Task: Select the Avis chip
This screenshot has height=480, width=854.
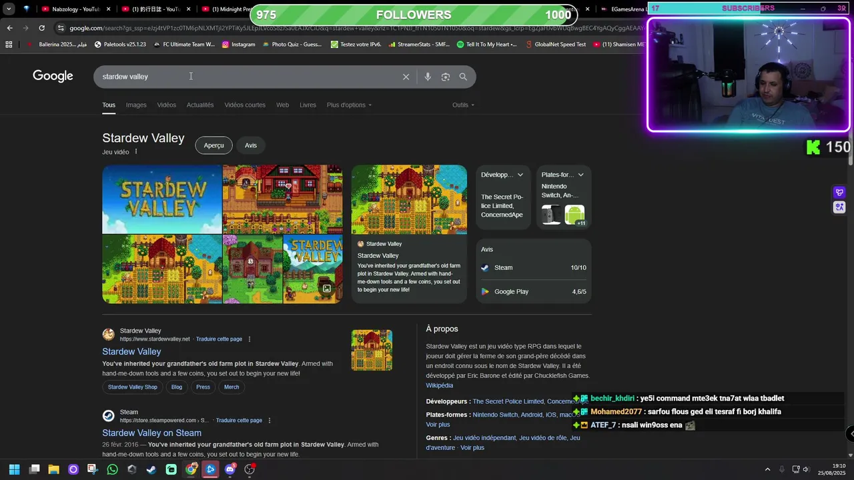Action: click(x=251, y=145)
